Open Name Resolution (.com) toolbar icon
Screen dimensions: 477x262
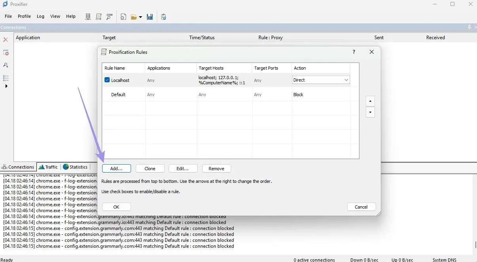coord(109,17)
